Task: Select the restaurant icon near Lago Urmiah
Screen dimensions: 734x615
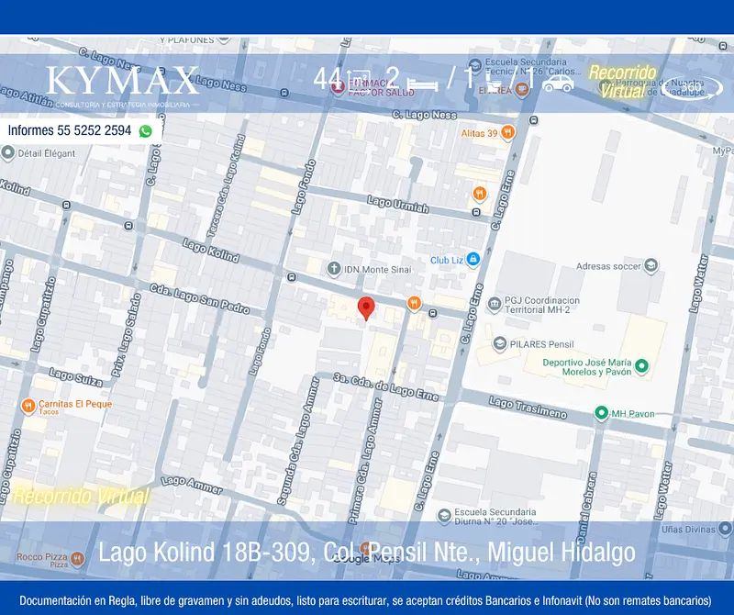Action: 479,194
